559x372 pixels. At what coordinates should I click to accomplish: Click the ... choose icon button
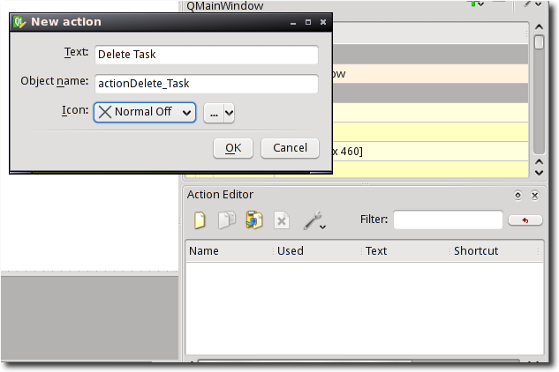pos(214,114)
